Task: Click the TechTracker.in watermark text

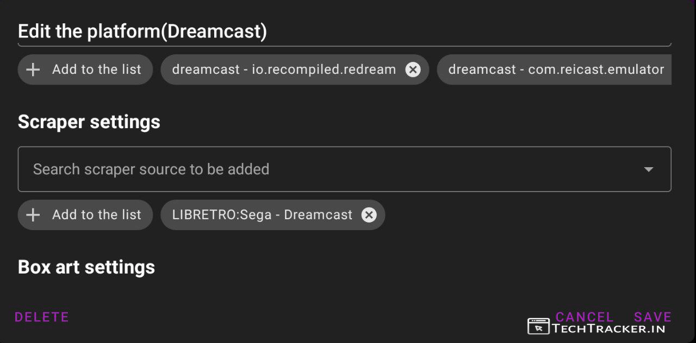Action: pyautogui.click(x=608, y=328)
